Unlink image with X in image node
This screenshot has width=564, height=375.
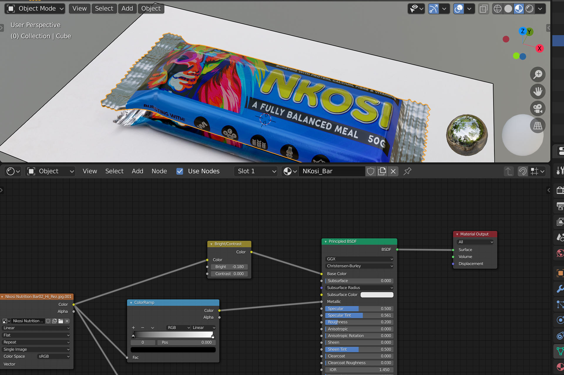click(x=67, y=321)
